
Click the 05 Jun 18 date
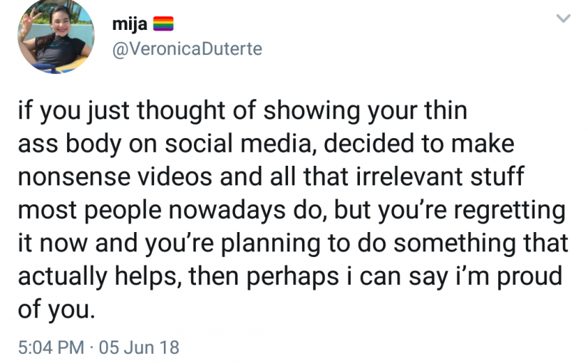[x=139, y=347]
